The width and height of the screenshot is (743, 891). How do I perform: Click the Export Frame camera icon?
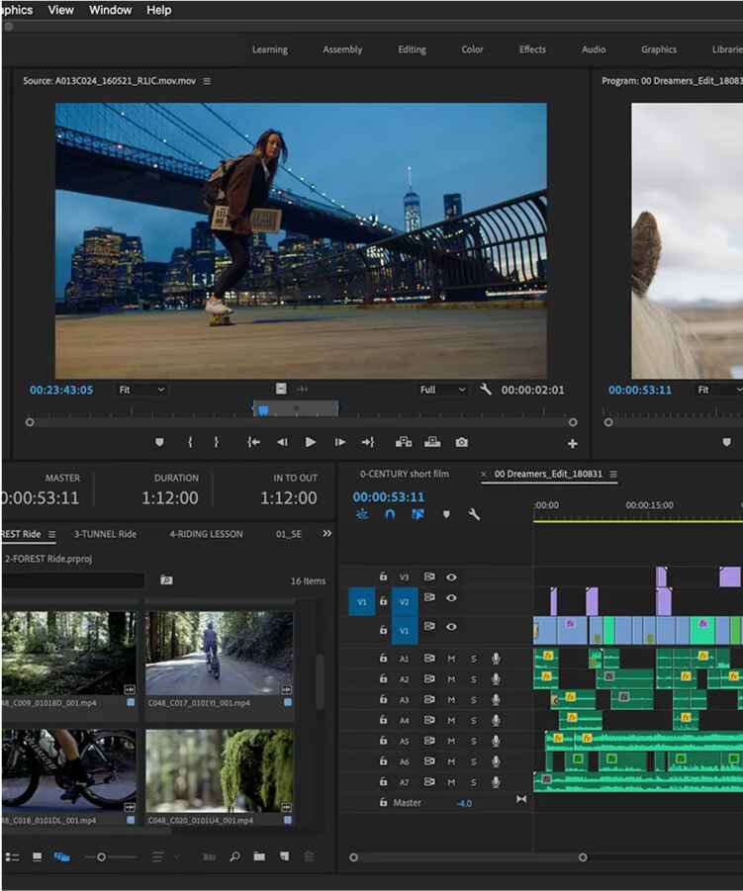(461, 442)
